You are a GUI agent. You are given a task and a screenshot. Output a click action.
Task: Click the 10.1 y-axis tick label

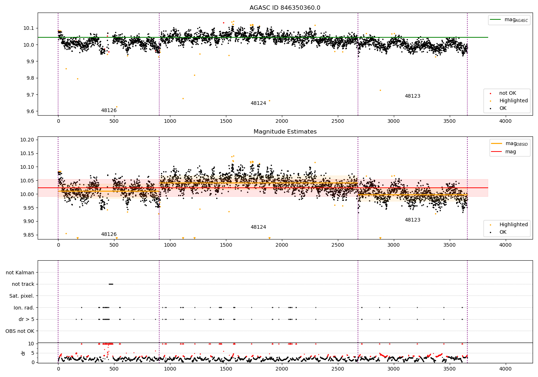28,28
